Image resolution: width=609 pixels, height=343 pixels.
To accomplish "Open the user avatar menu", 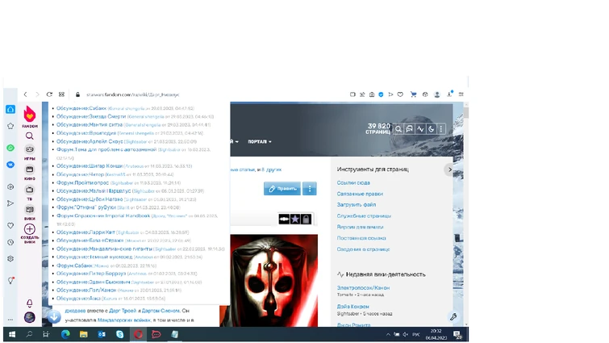I will pos(30,317).
